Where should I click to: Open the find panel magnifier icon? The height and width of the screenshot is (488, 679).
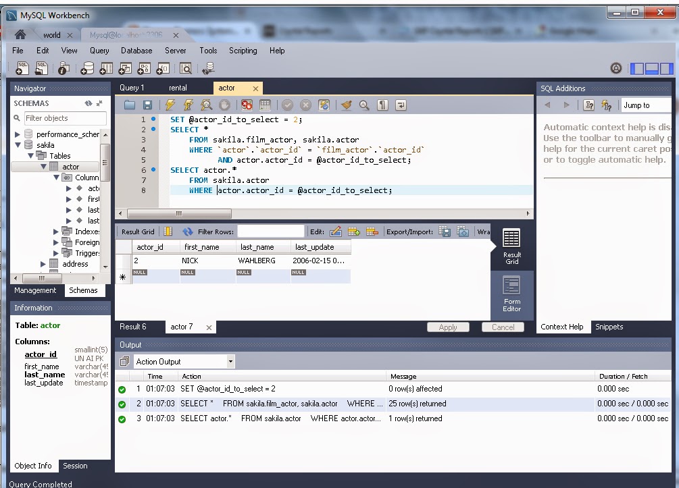pyautogui.click(x=364, y=105)
